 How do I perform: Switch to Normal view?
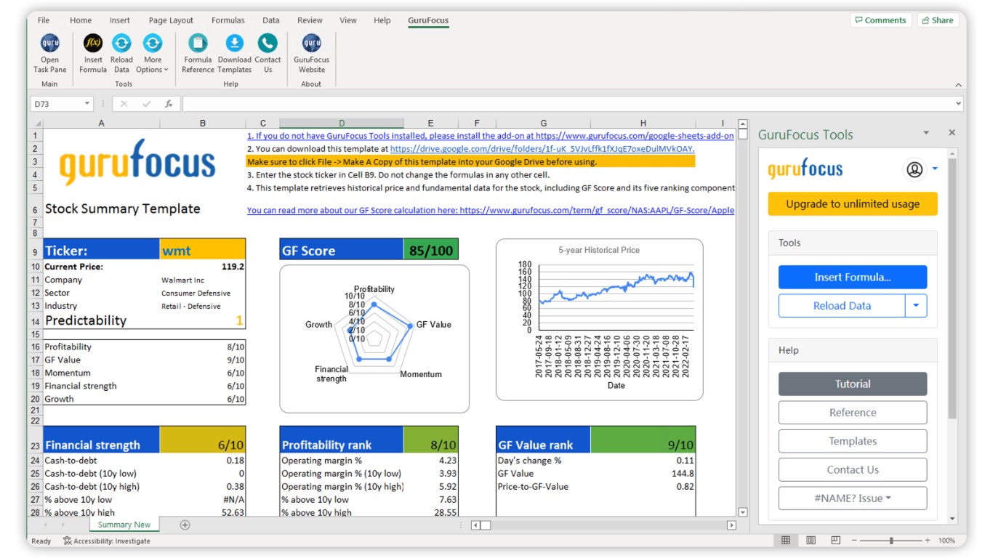point(786,541)
